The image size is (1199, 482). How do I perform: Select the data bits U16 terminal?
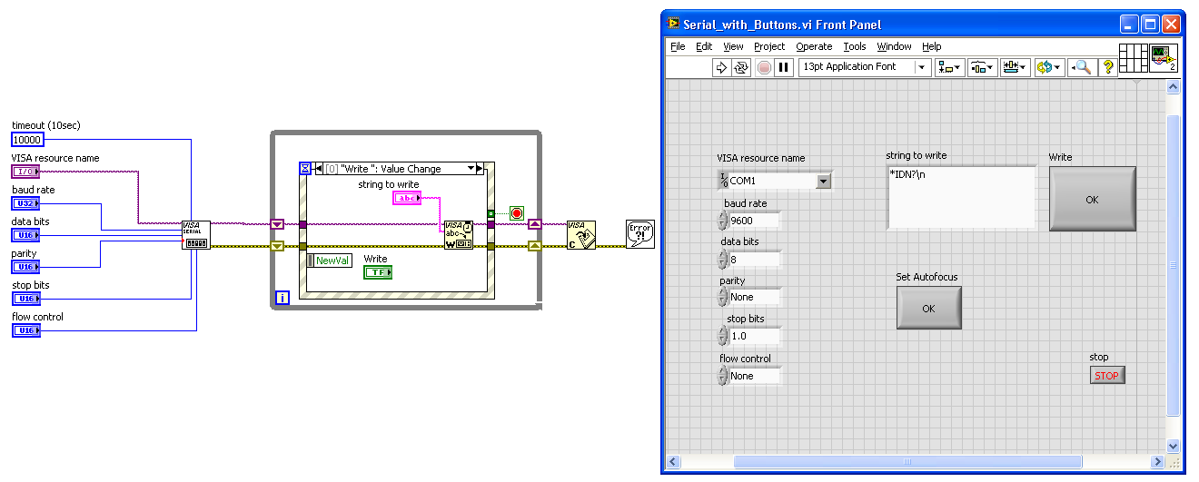25,235
